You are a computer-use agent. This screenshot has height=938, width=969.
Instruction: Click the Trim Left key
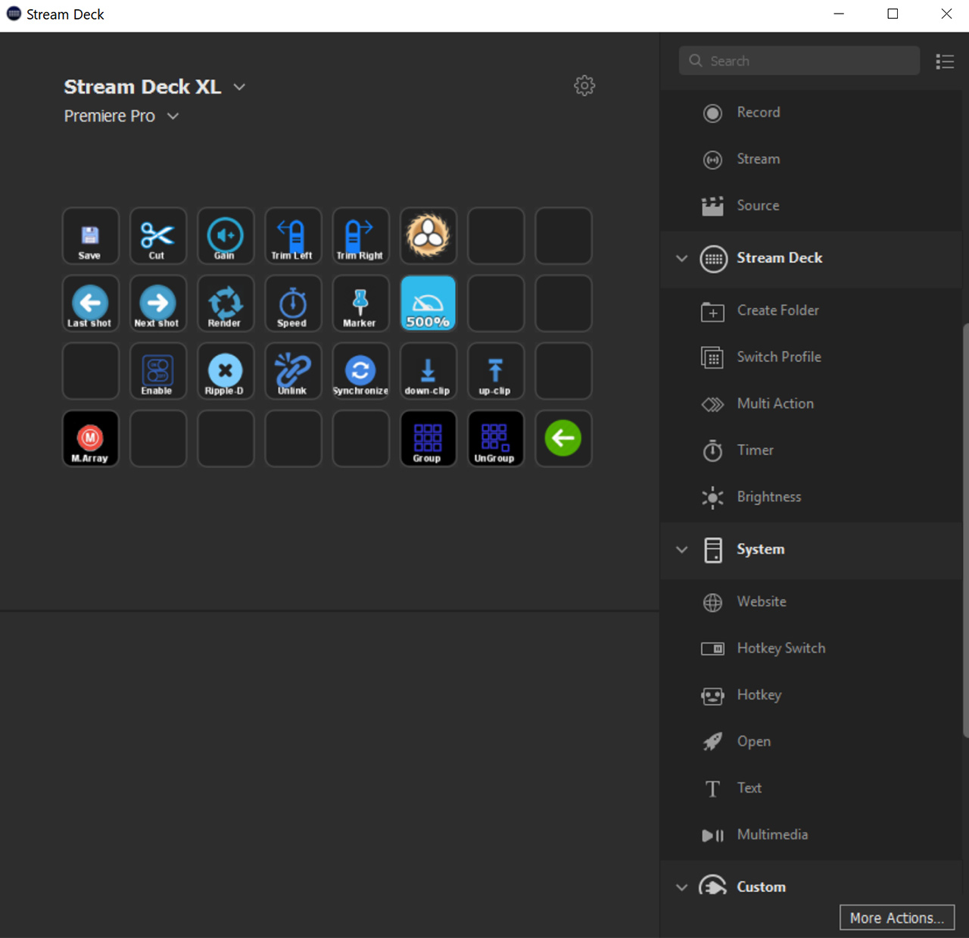(292, 235)
